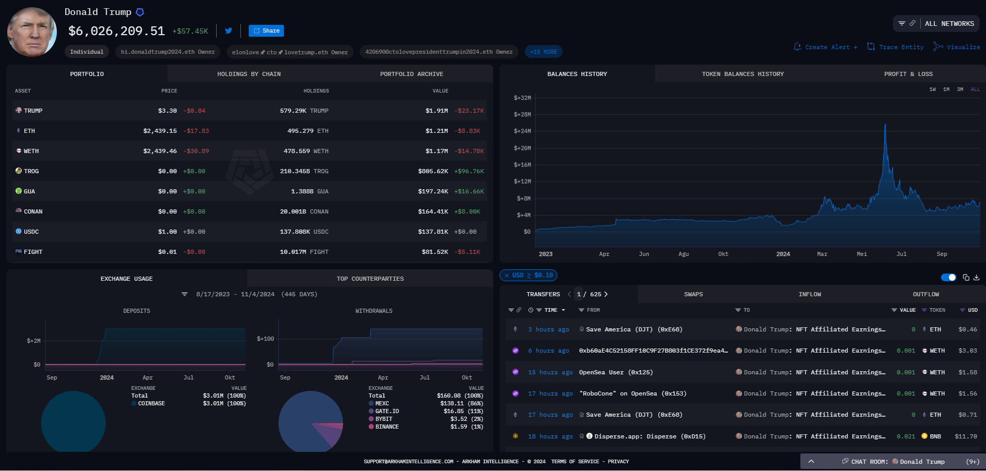The height and width of the screenshot is (471, 986).
Task: Open the PROFIT & LOSS tab
Action: pos(908,74)
